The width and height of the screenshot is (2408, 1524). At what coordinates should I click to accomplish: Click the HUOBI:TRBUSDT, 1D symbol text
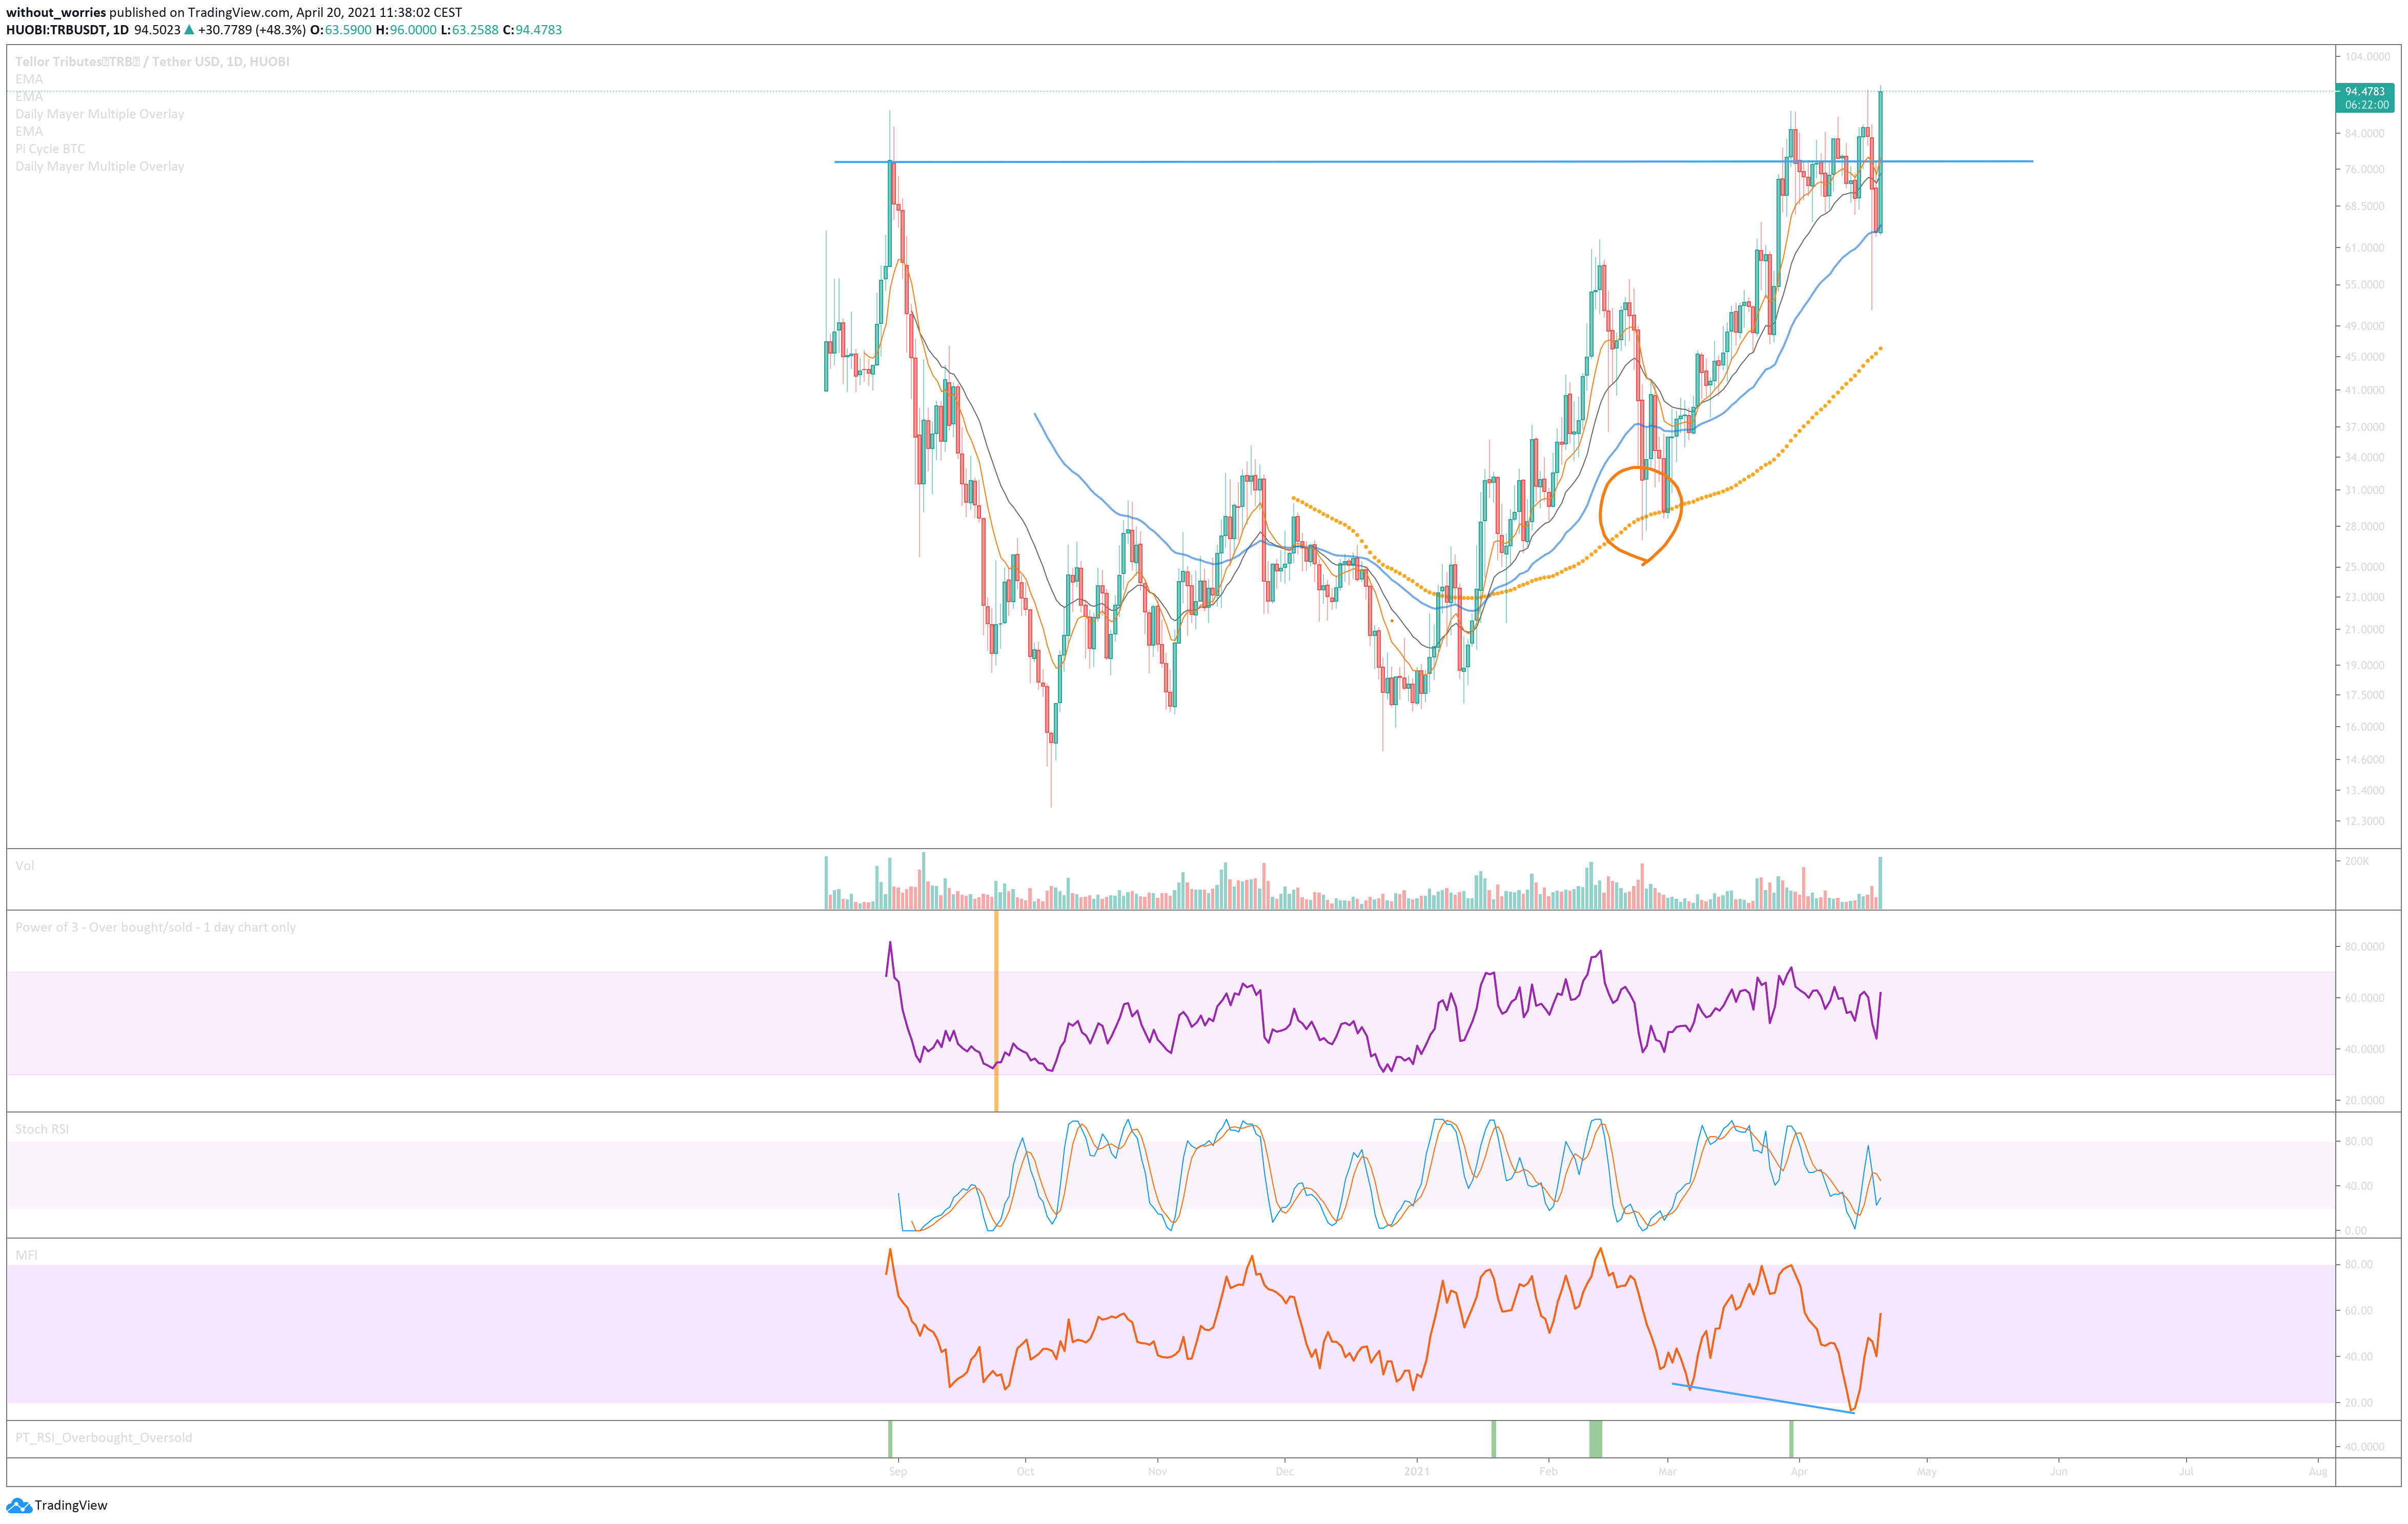tap(67, 30)
